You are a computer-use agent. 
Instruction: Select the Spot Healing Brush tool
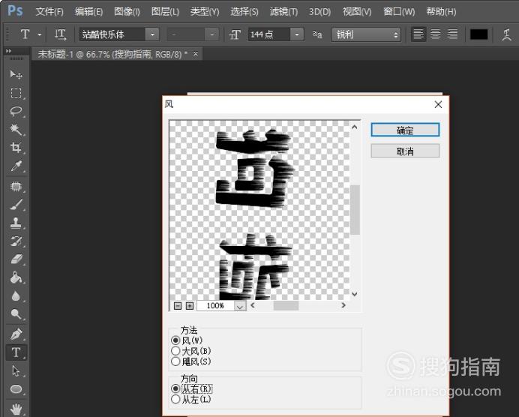[16, 187]
